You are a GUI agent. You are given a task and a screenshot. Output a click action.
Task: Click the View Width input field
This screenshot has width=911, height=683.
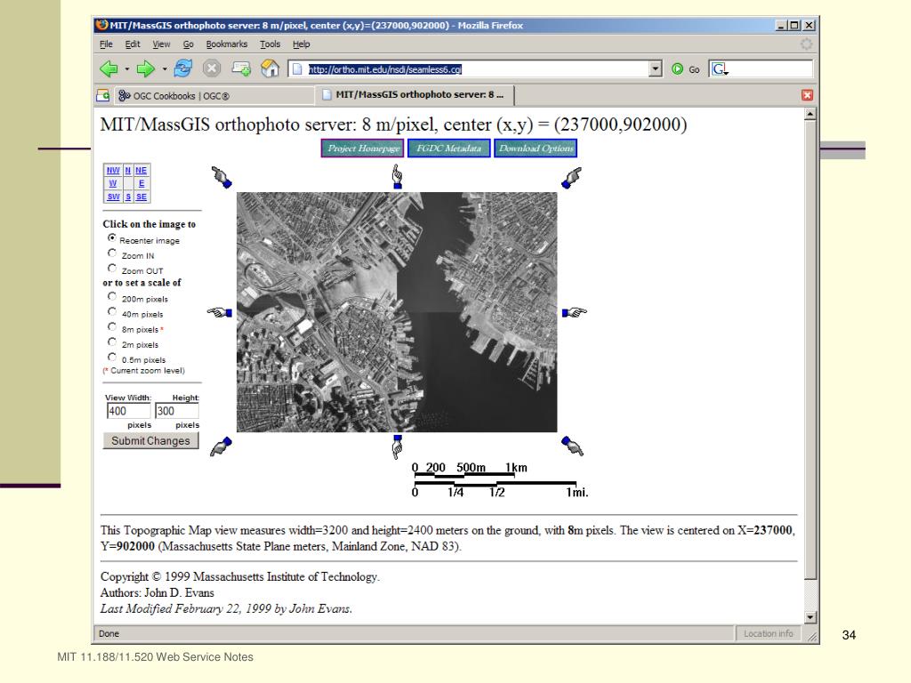click(128, 411)
